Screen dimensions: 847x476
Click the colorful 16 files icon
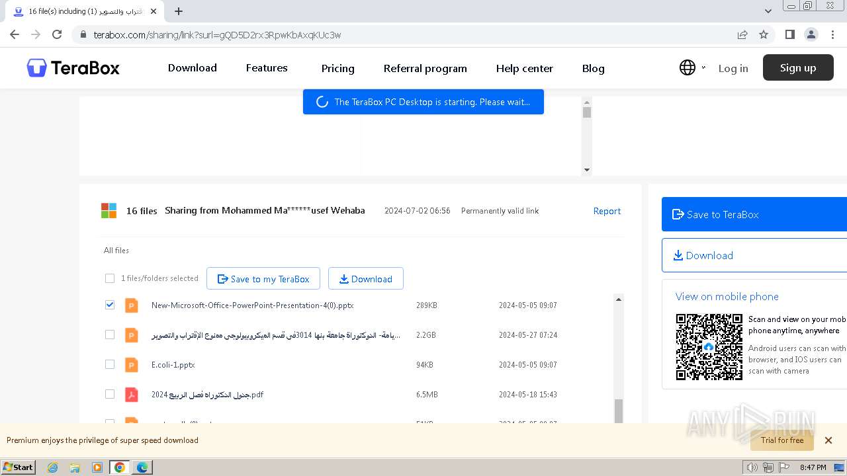[109, 211]
